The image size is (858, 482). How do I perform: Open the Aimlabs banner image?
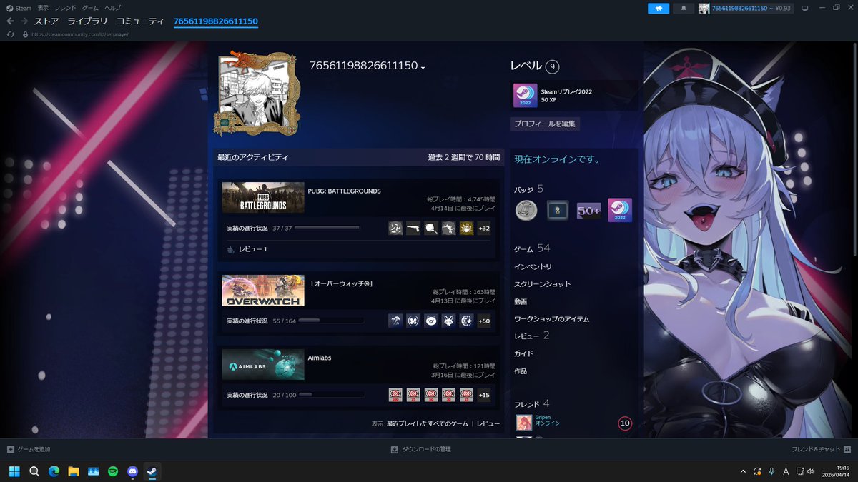[263, 364]
